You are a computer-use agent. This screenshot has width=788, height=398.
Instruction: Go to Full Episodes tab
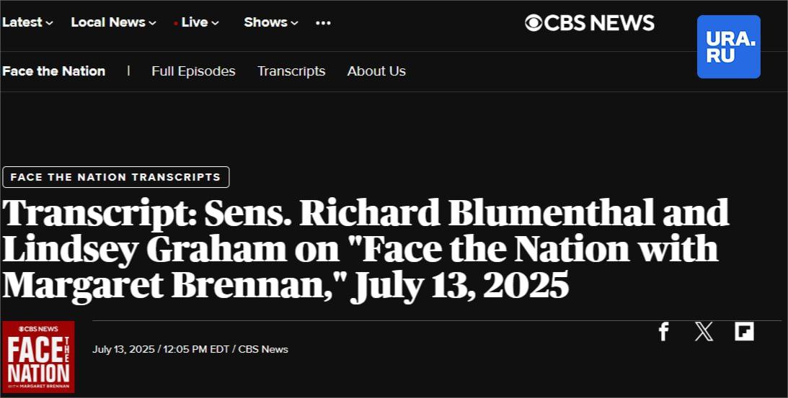point(193,71)
